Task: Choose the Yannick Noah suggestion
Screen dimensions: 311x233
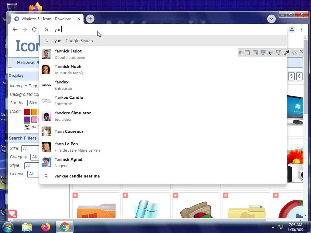Action: [x=163, y=69]
